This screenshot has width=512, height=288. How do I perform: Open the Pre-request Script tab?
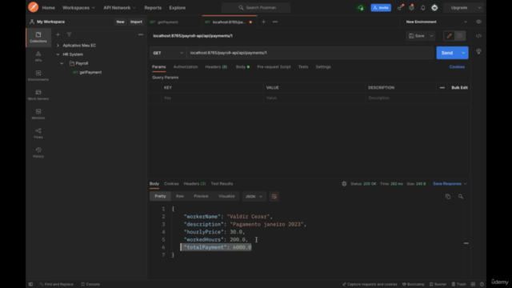[274, 67]
